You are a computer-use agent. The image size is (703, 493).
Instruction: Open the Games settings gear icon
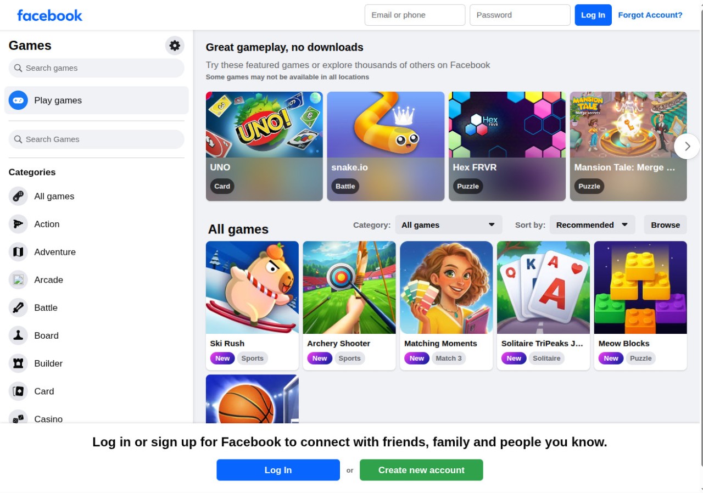coord(175,46)
